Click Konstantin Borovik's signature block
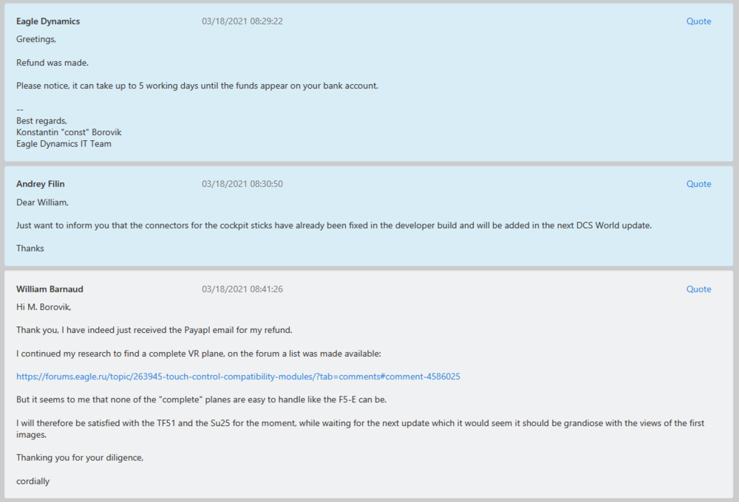739x502 pixels. pos(69,131)
